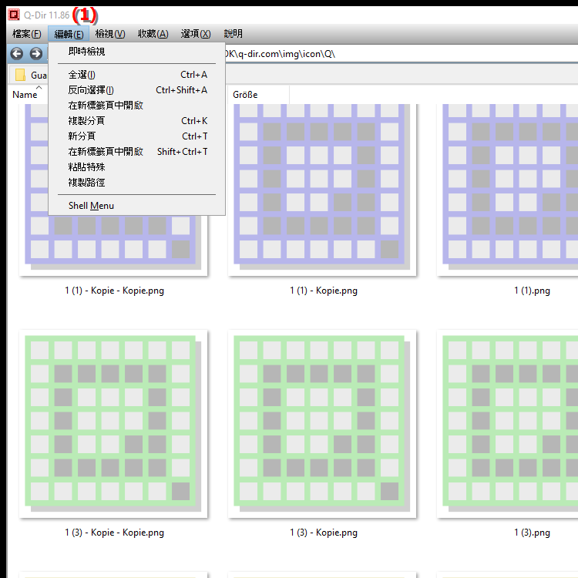Choose 新分頁 Ctrl+T entry
This screenshot has width=578, height=578.
(136, 136)
